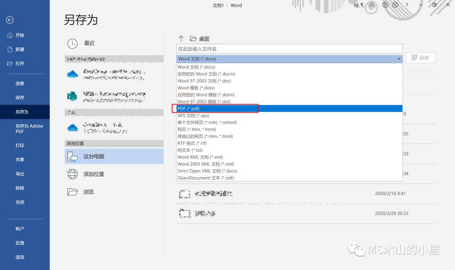Screen dimensions: 455x270
Task: Select 筛选过的网页 (*.htm, *.html)
Action: pos(289,136)
